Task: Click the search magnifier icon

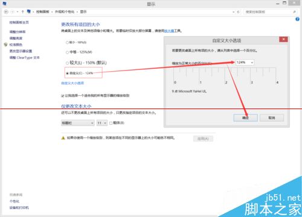Action: coord(294,12)
